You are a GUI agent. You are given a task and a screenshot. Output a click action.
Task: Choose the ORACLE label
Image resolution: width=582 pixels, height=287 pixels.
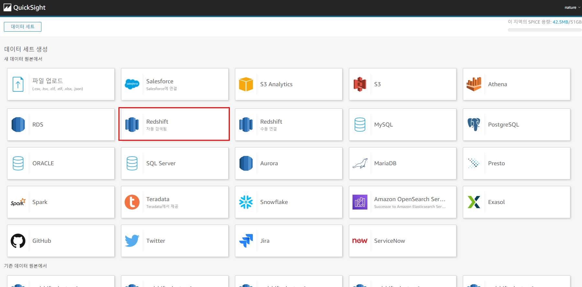click(x=43, y=163)
